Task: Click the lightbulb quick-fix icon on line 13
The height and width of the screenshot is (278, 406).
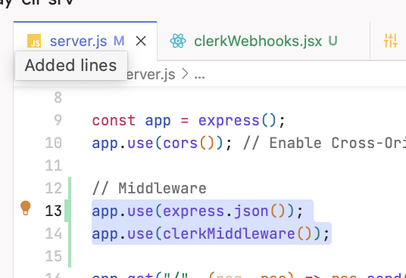Action: [x=26, y=208]
